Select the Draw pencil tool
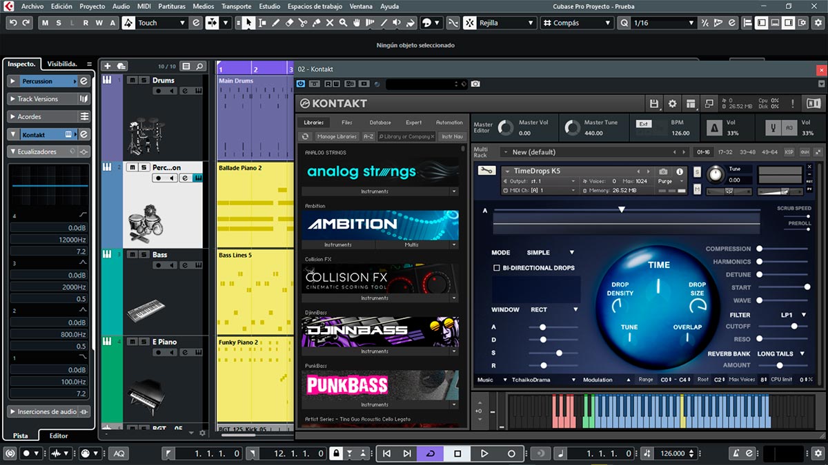The width and height of the screenshot is (828, 465). [x=276, y=23]
